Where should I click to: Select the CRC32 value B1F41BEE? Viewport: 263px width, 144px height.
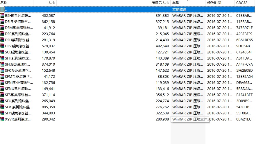[244, 95]
